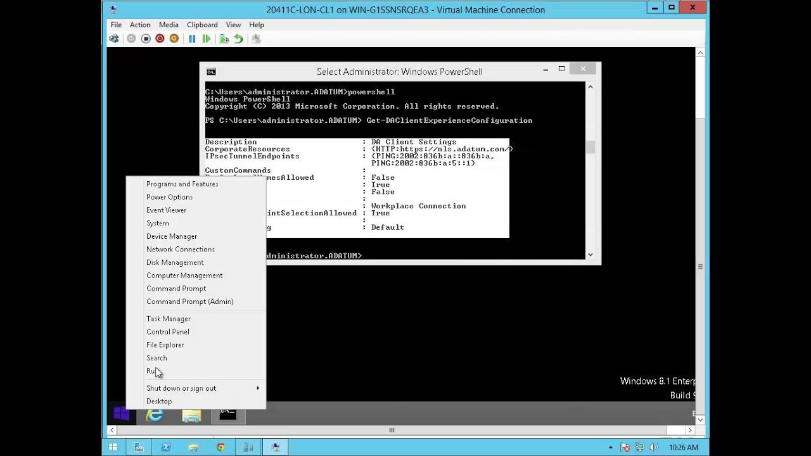The height and width of the screenshot is (456, 811).
Task: Select Command Prompt (Admin) entry
Action: point(196,301)
